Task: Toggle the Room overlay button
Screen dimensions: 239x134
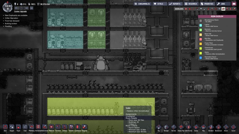Action: [x=223, y=9]
